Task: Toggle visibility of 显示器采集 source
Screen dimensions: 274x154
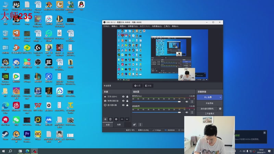Action: pyautogui.click(x=123, y=105)
